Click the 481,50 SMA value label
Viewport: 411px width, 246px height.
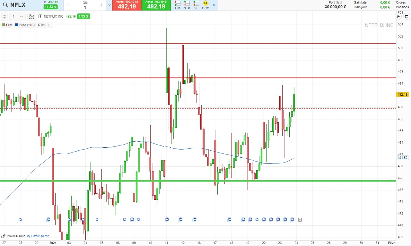pyautogui.click(x=402, y=158)
